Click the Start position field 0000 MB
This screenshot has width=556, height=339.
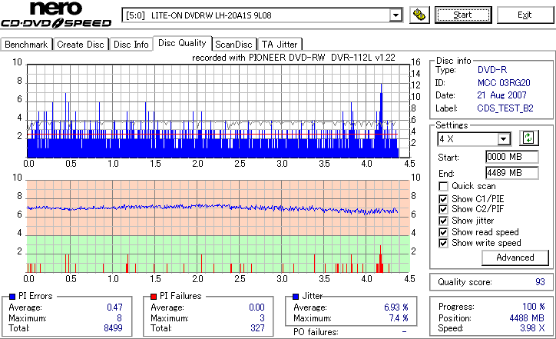click(x=511, y=157)
